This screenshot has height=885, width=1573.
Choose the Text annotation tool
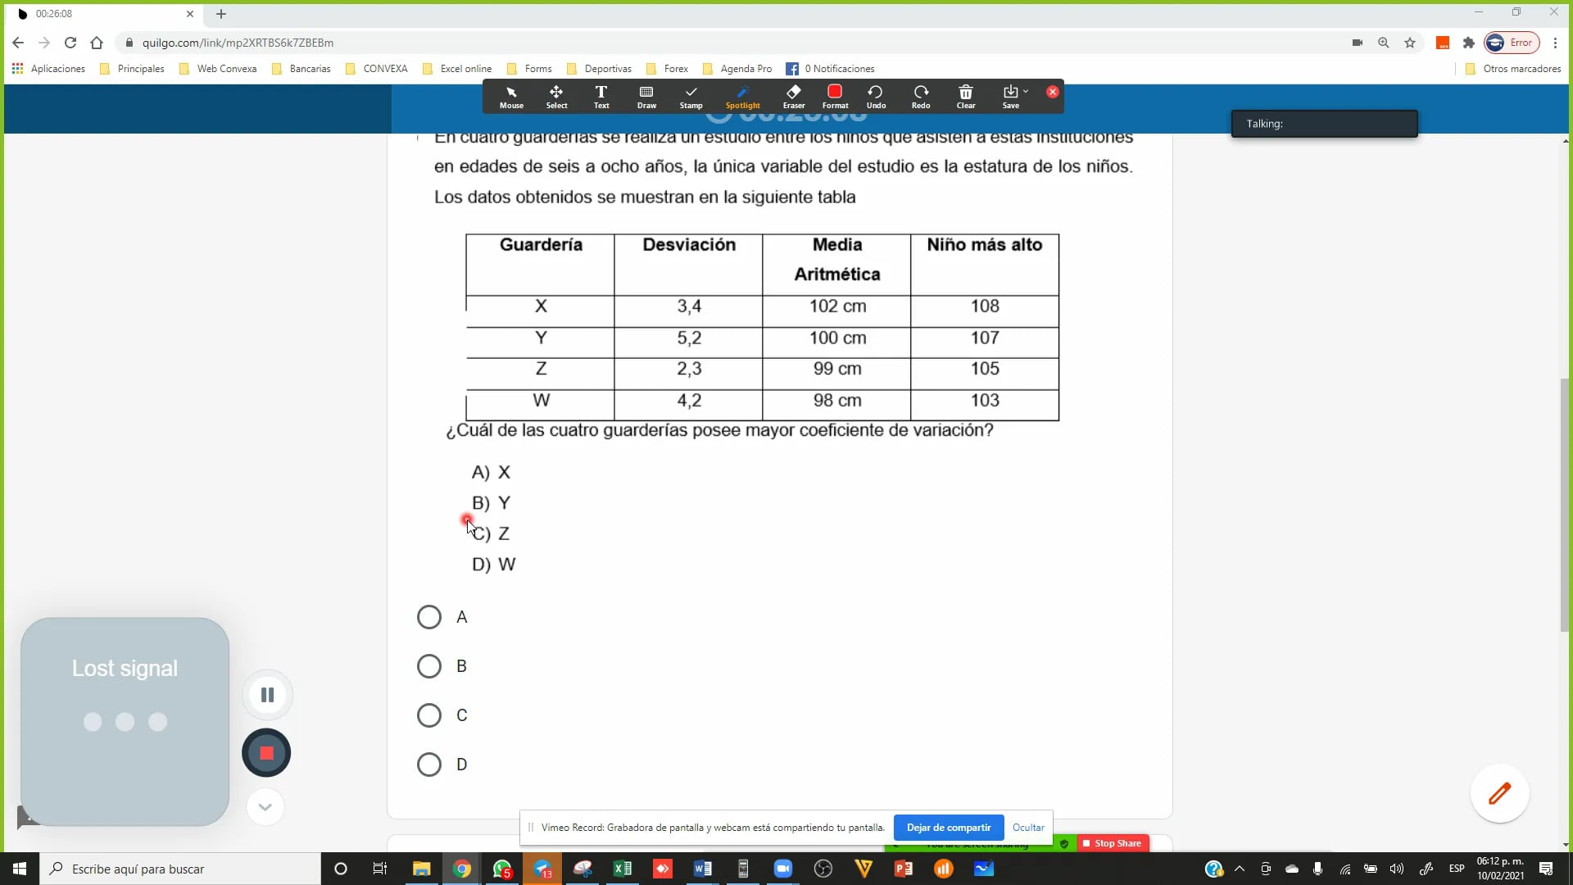click(x=601, y=96)
